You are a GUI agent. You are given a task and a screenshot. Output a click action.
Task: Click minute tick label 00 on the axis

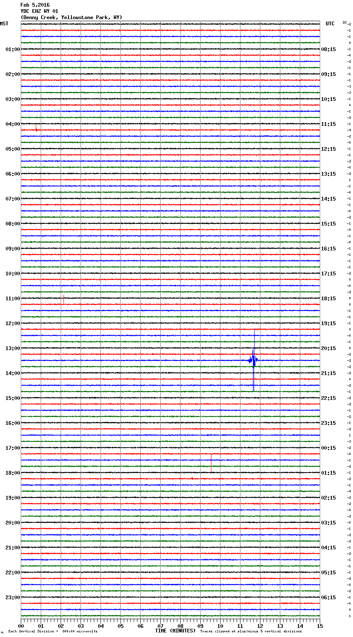click(21, 626)
